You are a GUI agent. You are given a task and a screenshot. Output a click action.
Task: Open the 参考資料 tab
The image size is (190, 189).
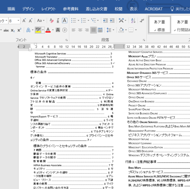tap(71, 9)
